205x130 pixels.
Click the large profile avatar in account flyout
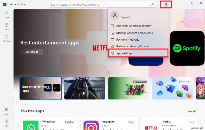tap(115, 15)
